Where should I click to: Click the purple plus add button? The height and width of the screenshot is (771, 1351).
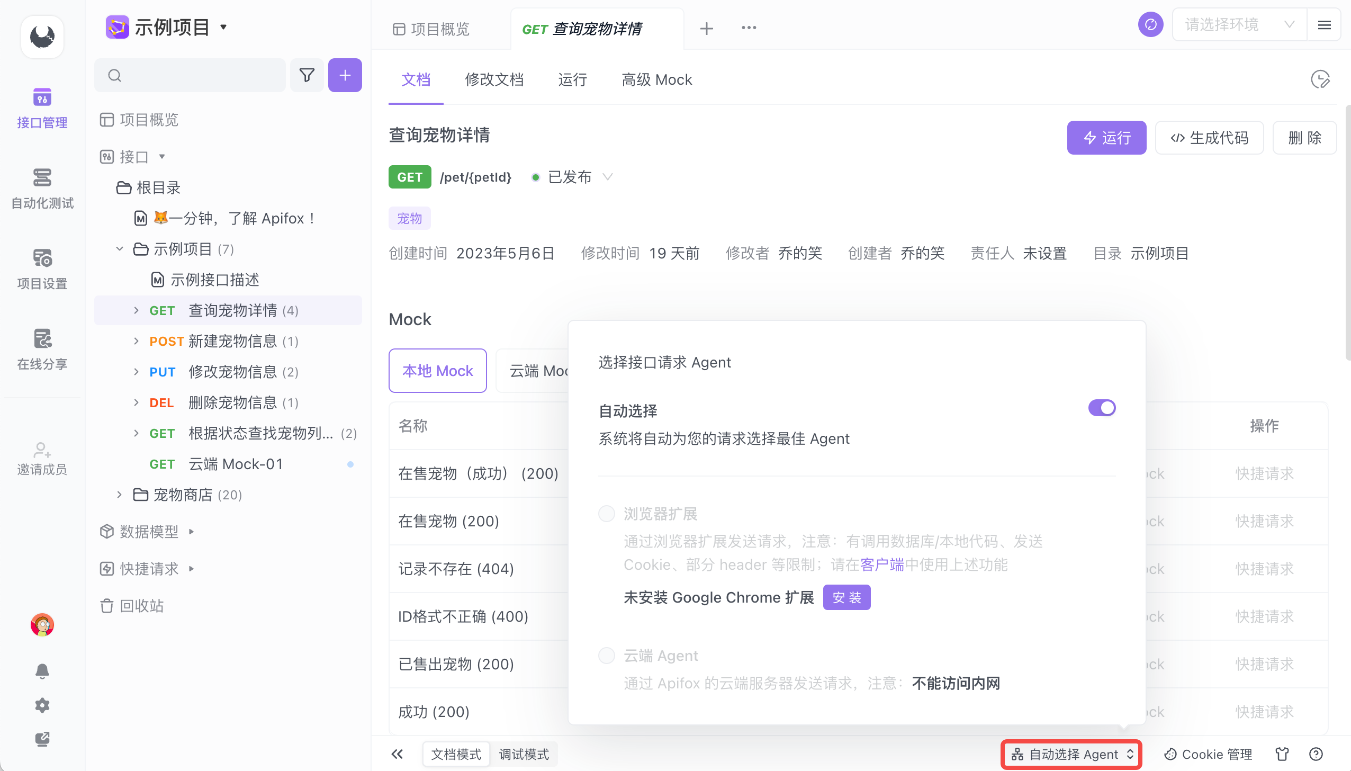click(345, 75)
